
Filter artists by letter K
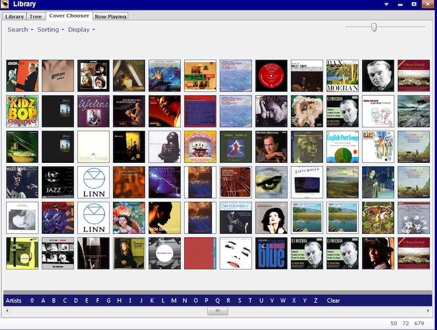tap(152, 300)
